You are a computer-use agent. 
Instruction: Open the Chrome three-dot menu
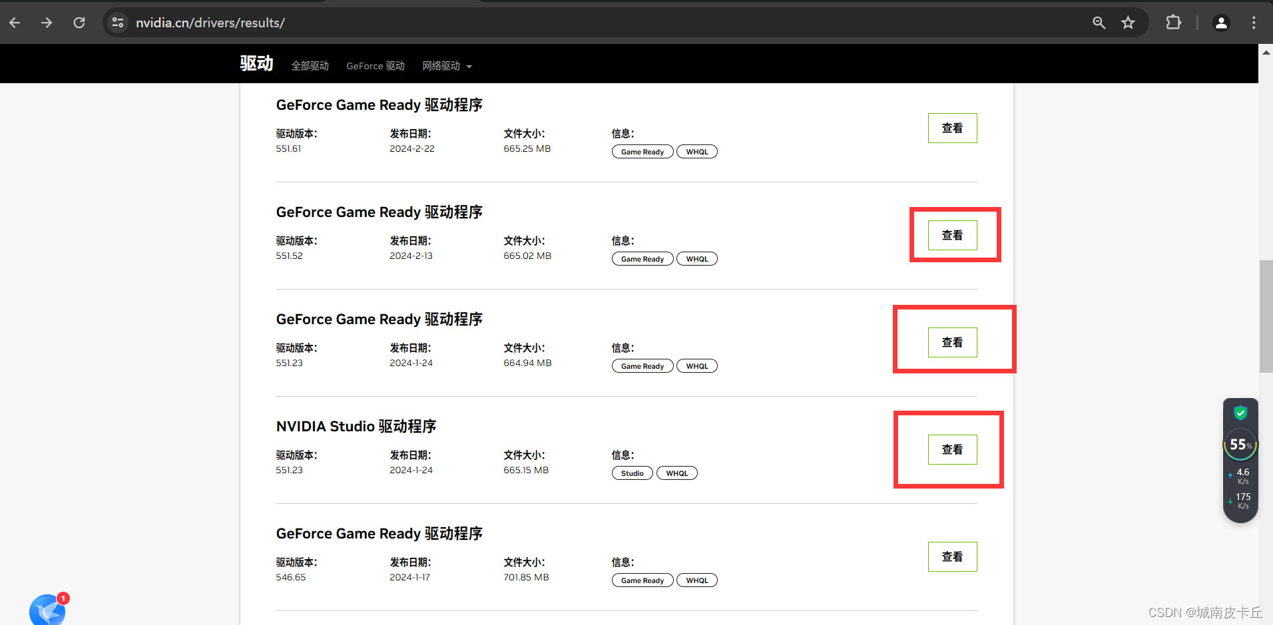(1254, 23)
